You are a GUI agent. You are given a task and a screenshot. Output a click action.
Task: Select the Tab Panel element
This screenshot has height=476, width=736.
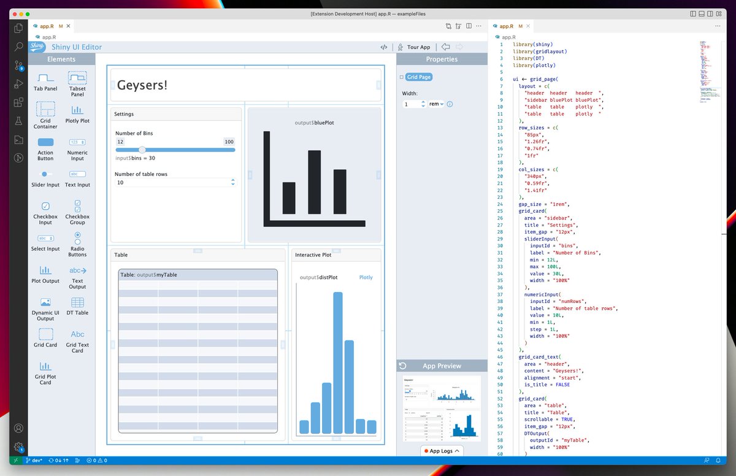(x=45, y=82)
